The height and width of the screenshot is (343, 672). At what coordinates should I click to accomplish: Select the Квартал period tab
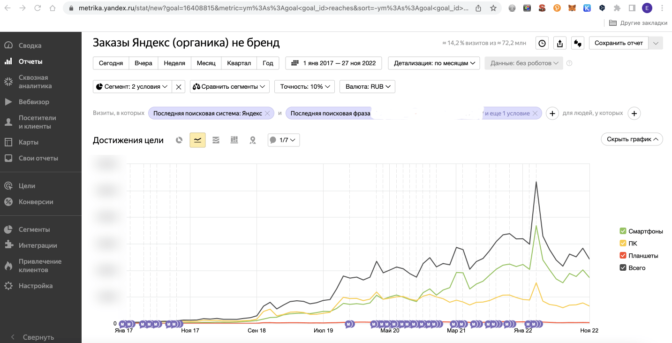coord(239,63)
